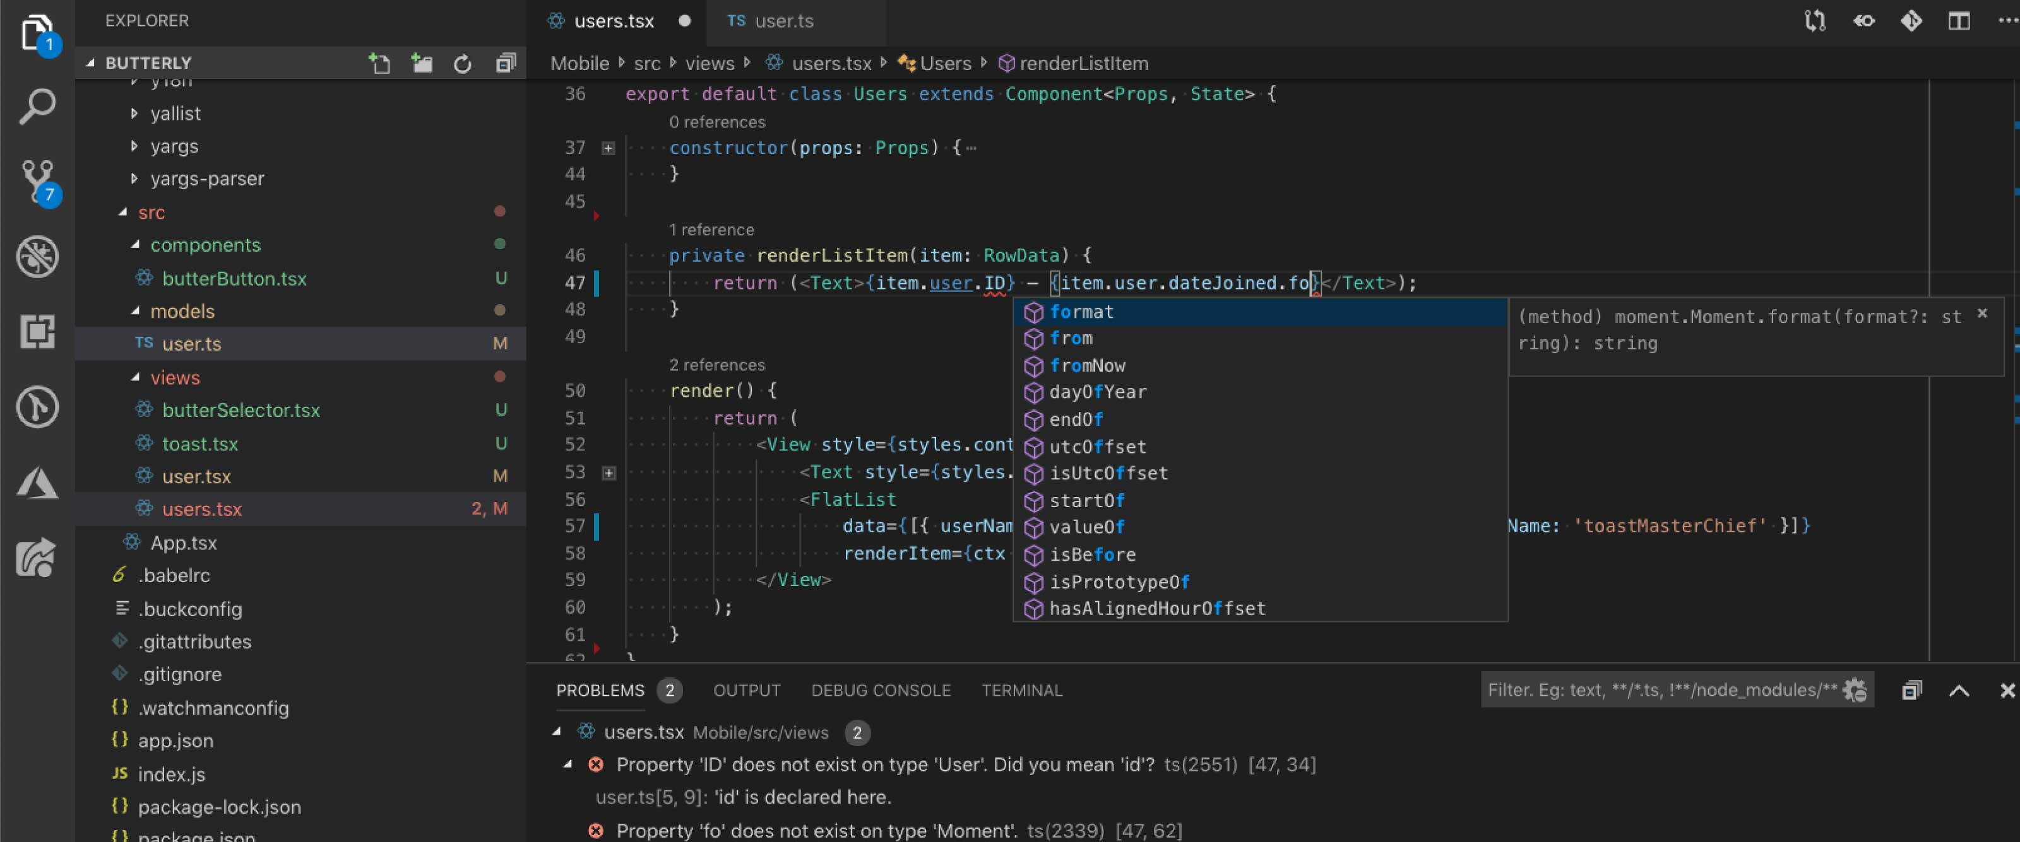Select the DEBUG CONSOLE panel tab

coord(881,690)
